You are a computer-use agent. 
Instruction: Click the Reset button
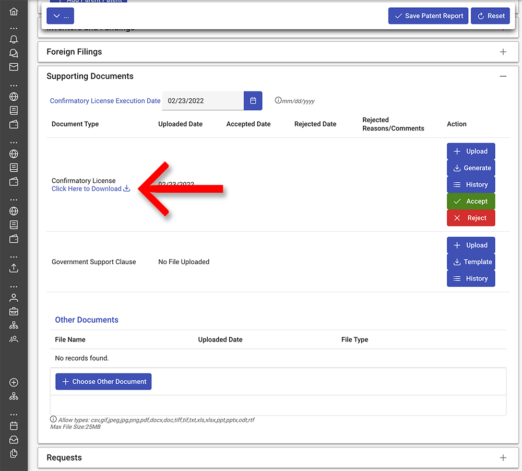point(490,16)
